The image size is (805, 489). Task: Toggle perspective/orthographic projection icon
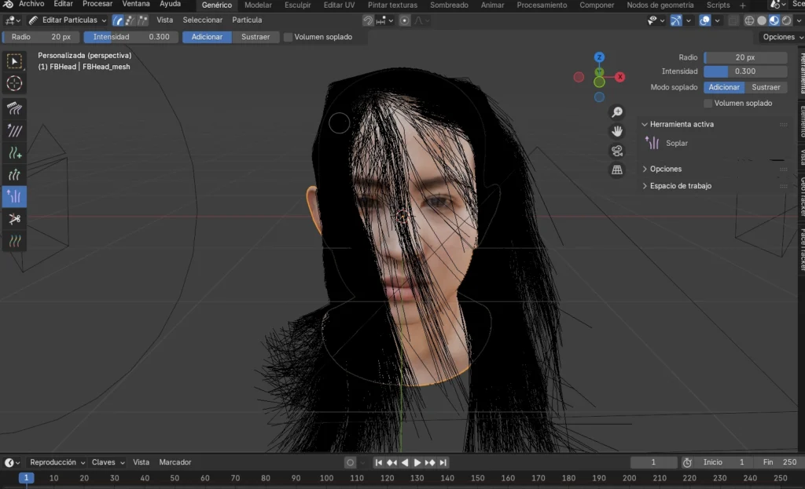617,170
